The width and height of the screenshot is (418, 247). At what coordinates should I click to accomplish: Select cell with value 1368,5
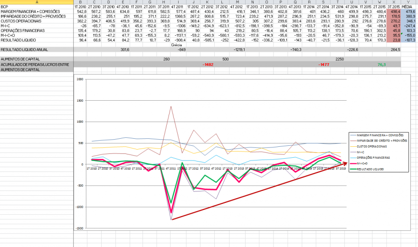(177, 16)
